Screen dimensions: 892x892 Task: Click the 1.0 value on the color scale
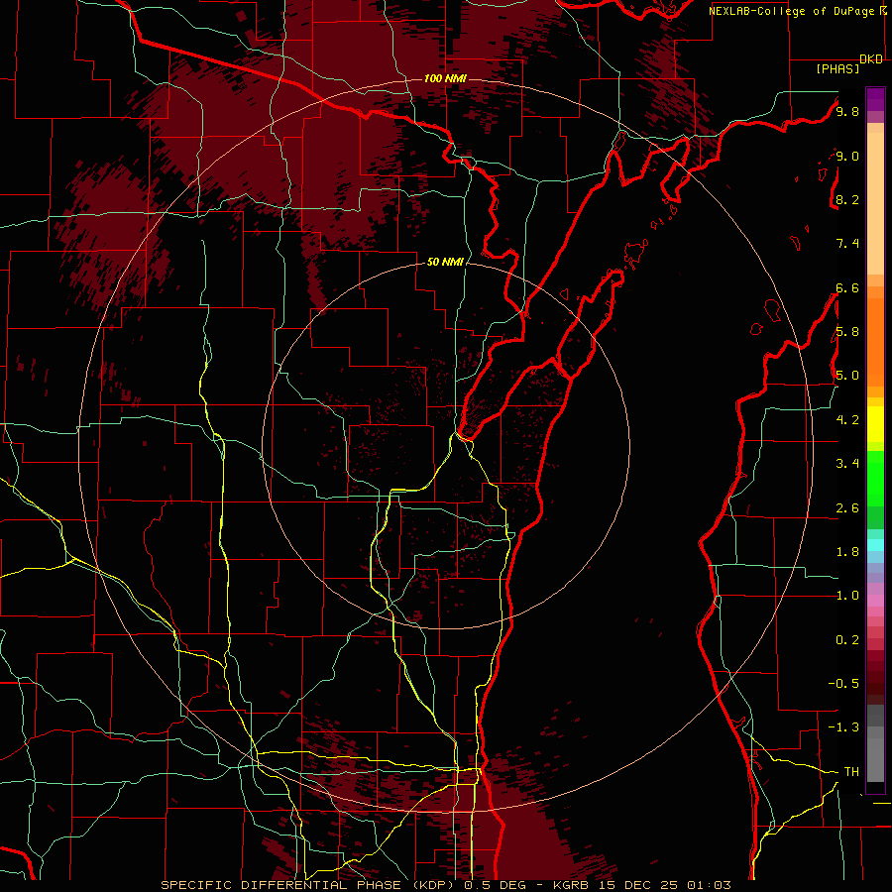(x=847, y=596)
